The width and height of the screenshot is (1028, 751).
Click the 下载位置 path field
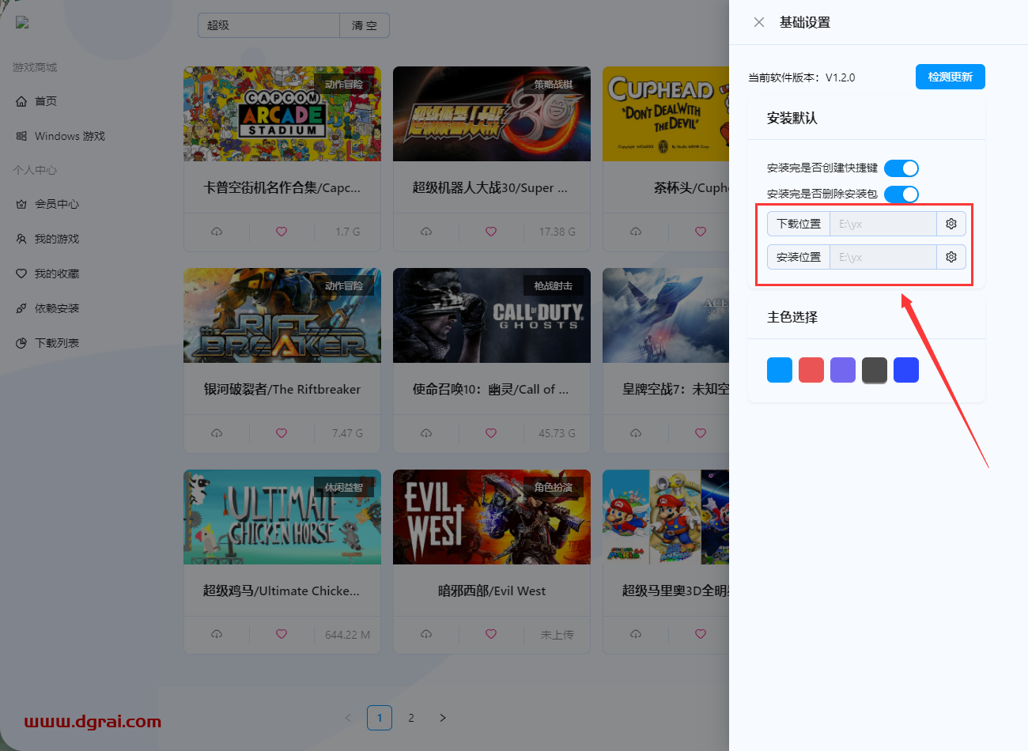tap(882, 224)
